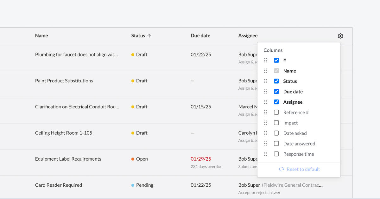Click drag handle next to Date asked

pyautogui.click(x=266, y=133)
